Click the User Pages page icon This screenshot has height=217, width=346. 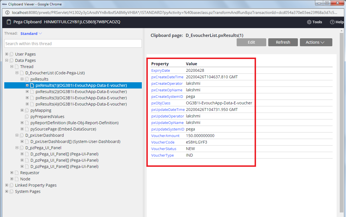click(x=11, y=54)
